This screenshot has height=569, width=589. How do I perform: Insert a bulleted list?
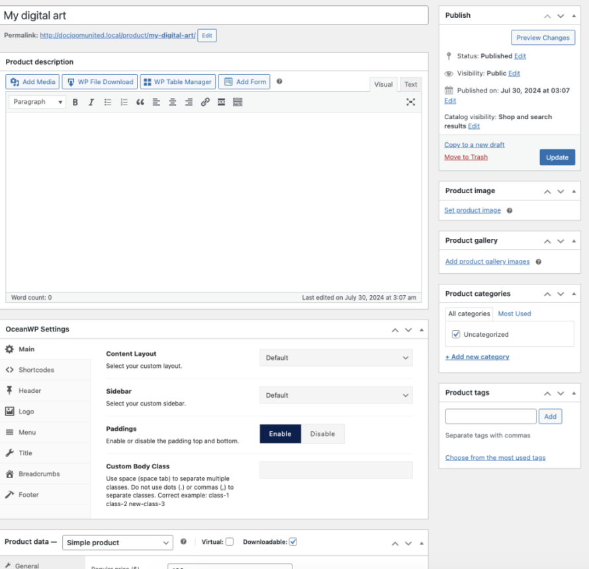click(x=108, y=102)
